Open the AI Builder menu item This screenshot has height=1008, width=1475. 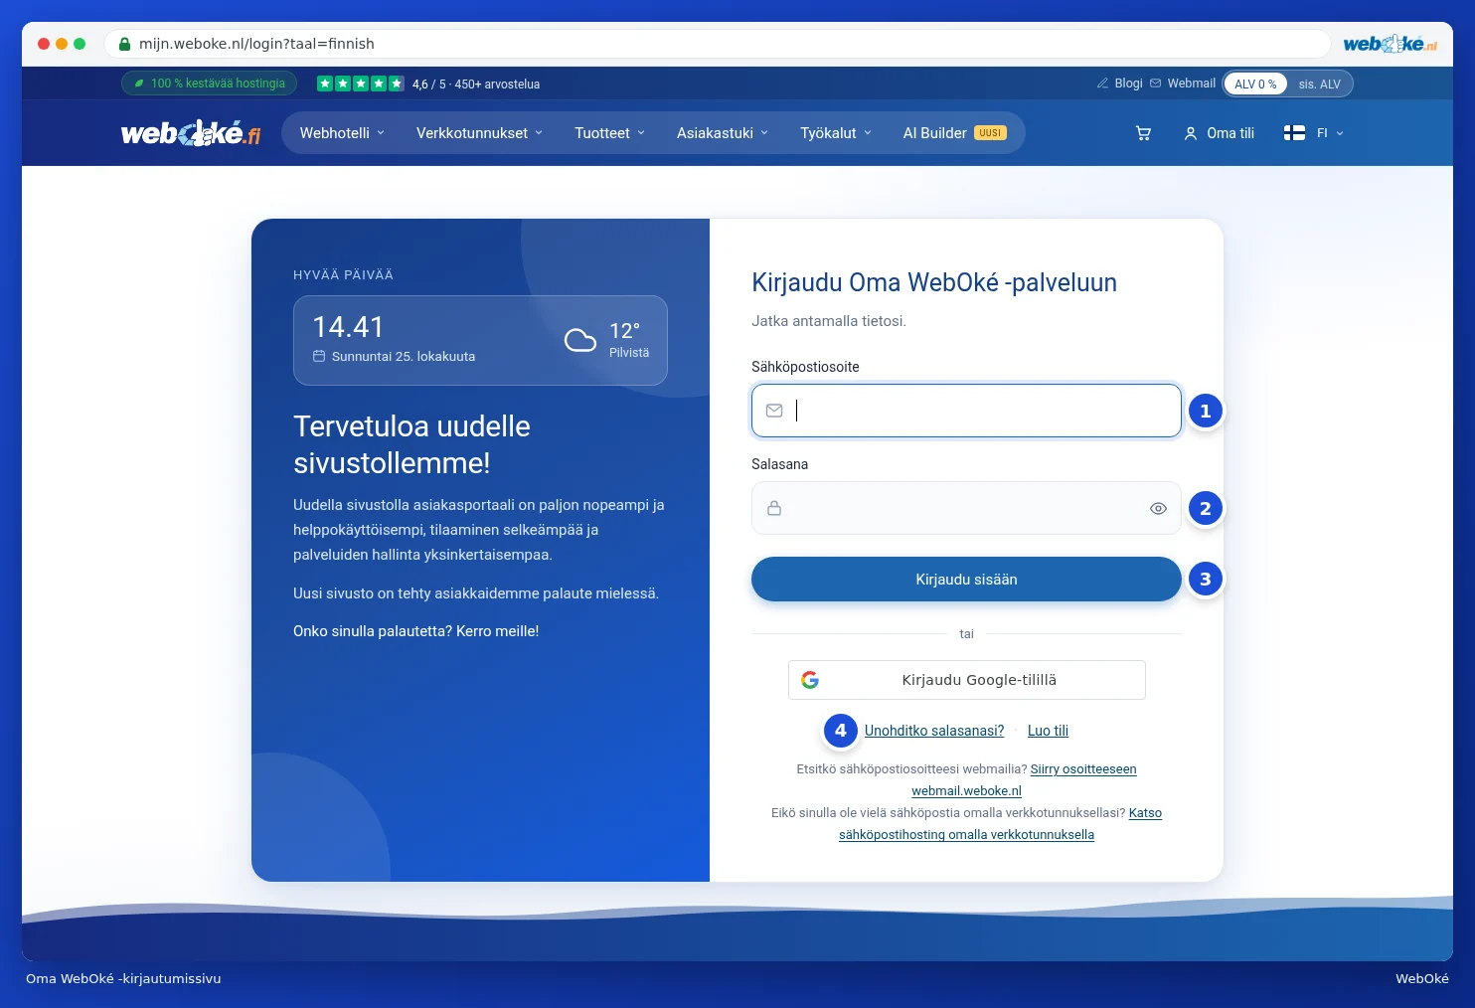point(954,133)
